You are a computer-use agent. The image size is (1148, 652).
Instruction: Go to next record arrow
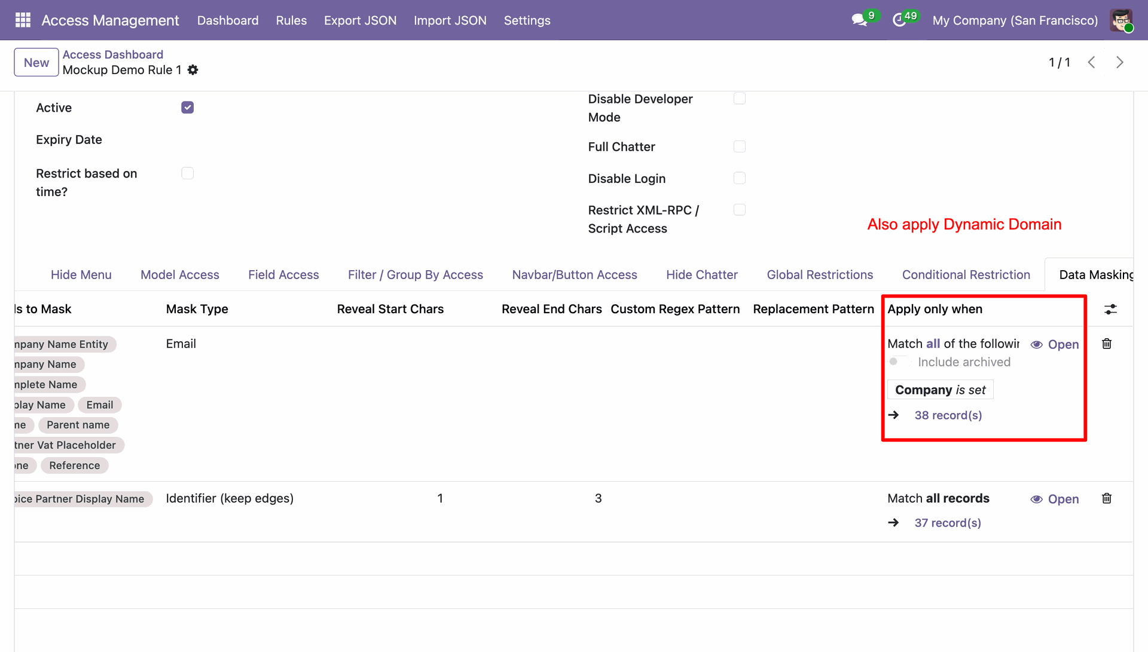coord(1120,62)
